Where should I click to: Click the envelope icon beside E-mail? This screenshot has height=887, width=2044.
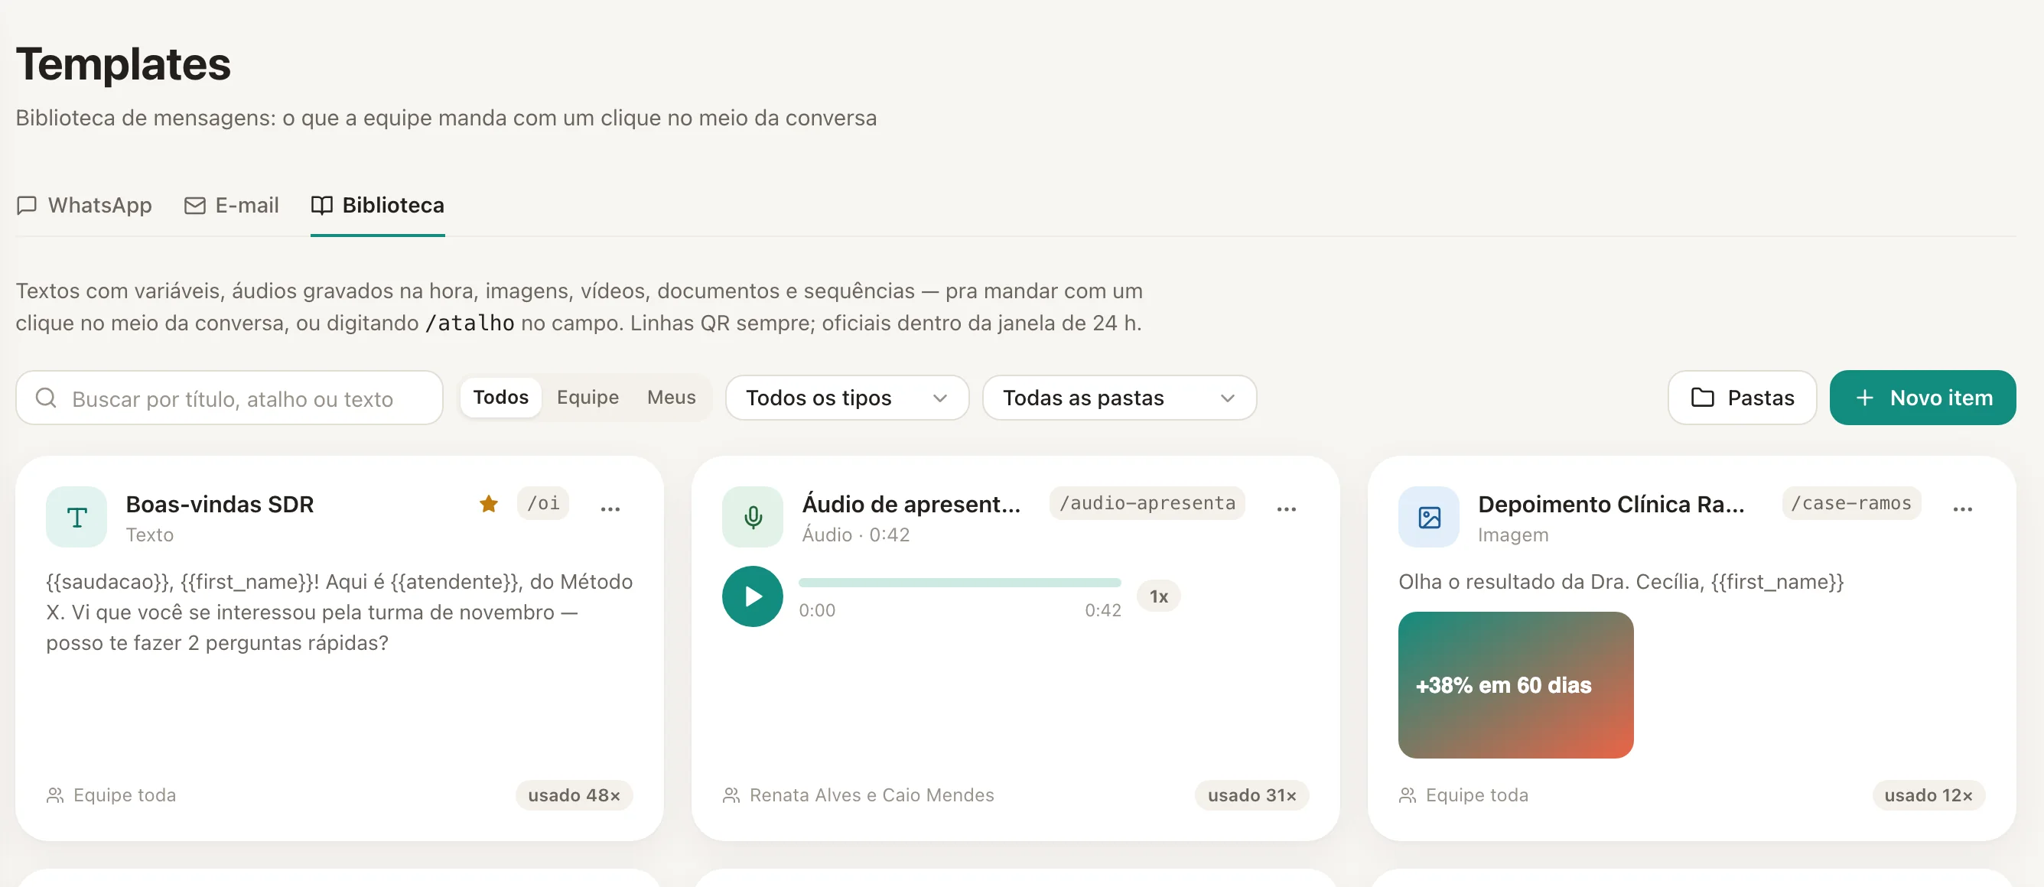coord(194,206)
